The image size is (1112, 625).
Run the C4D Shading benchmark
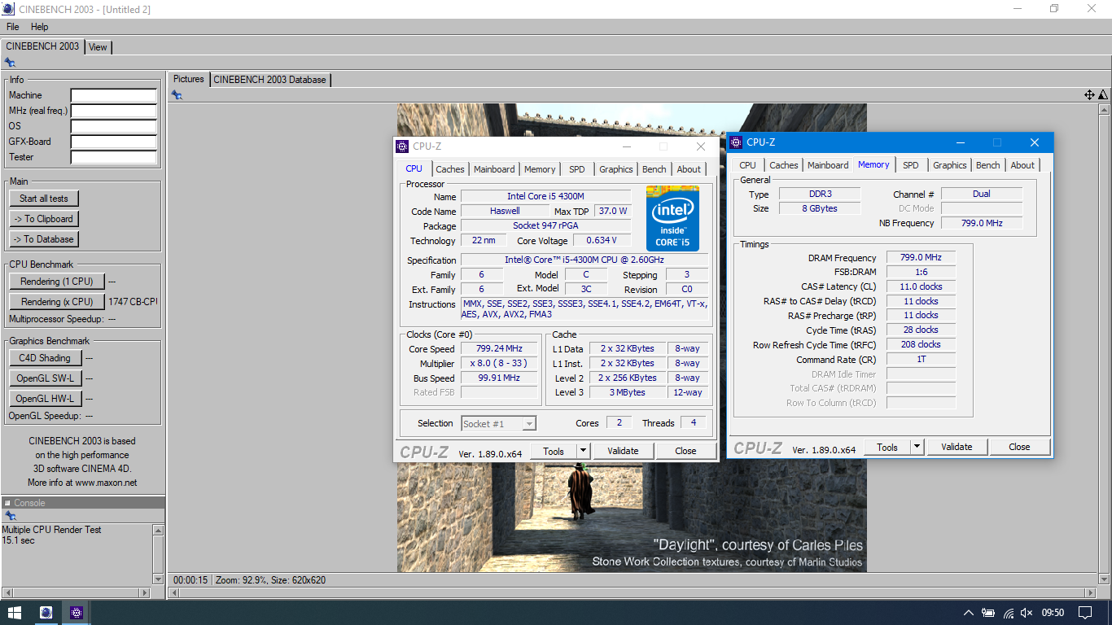pos(45,358)
